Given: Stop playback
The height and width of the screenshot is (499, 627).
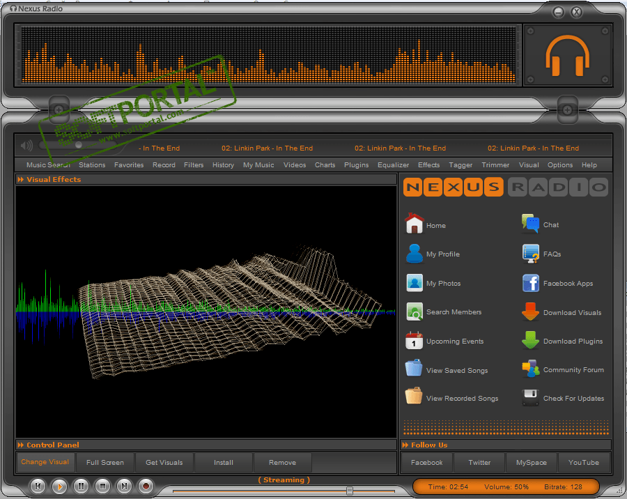Looking at the screenshot, I should point(103,486).
